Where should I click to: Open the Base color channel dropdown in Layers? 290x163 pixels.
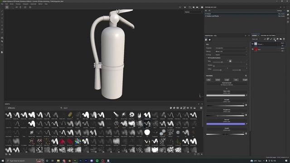256,39
